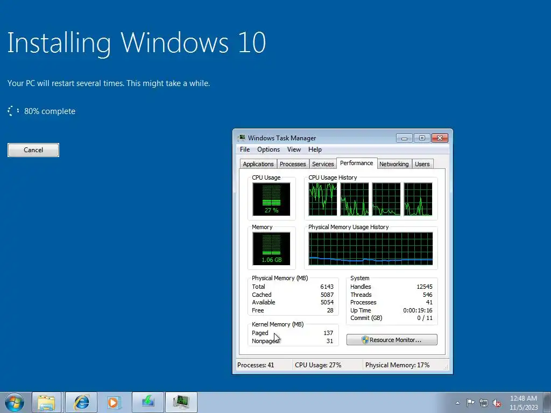Switch to the Services tab

pos(323,164)
